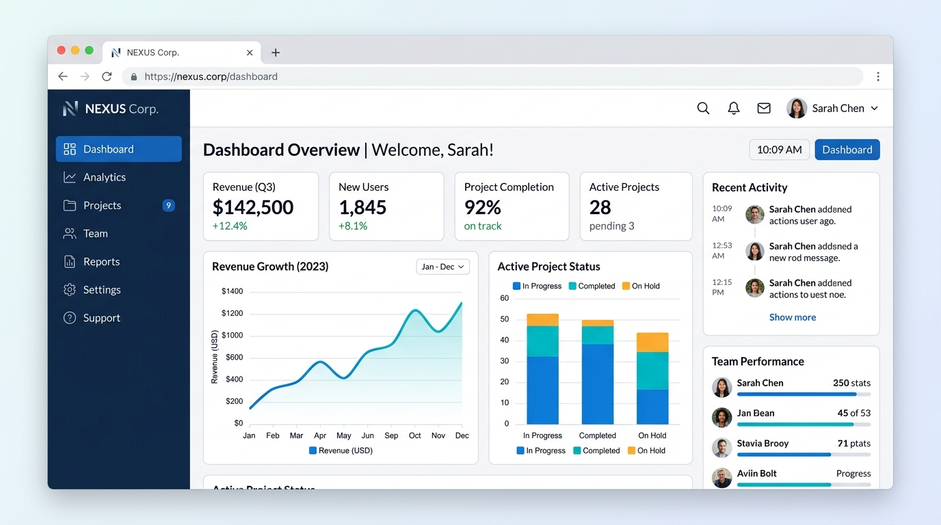Open a new tab with the plus icon
Image resolution: width=941 pixels, height=525 pixels.
pyautogui.click(x=276, y=53)
